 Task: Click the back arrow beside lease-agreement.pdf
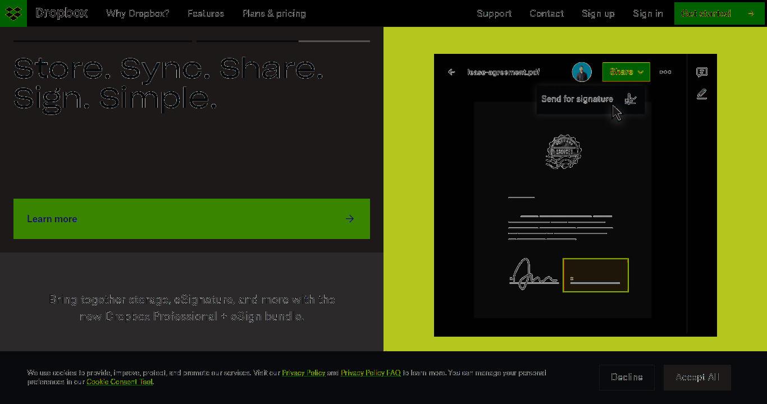[451, 72]
